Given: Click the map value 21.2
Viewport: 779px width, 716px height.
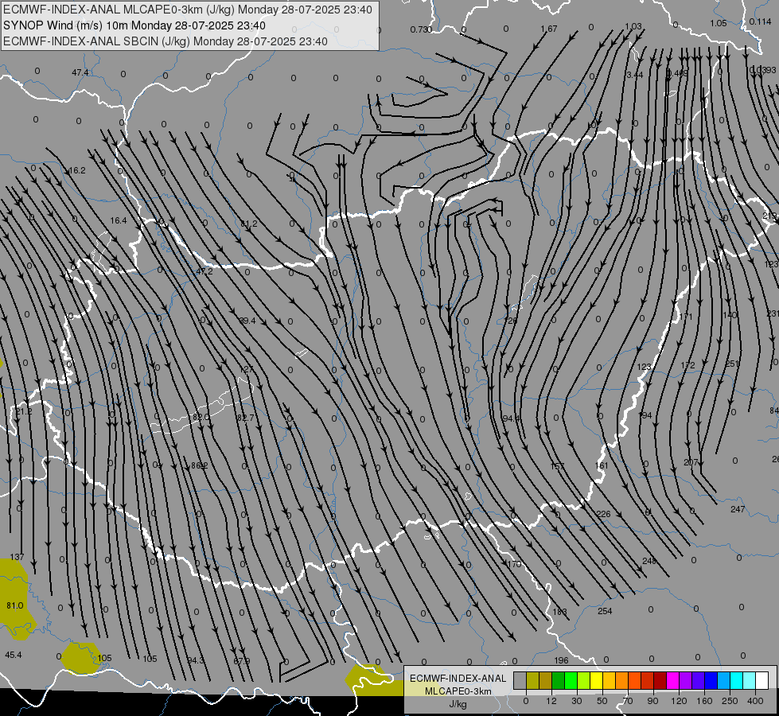Looking at the screenshot, I should [x=23, y=411].
